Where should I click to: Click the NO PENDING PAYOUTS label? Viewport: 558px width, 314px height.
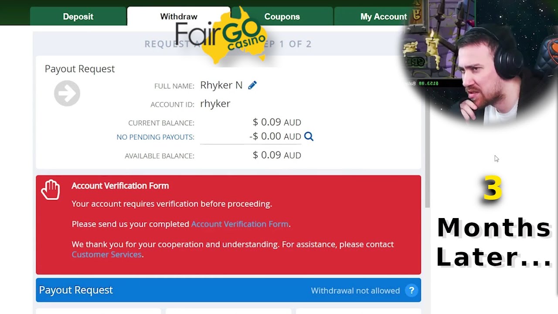pos(155,137)
